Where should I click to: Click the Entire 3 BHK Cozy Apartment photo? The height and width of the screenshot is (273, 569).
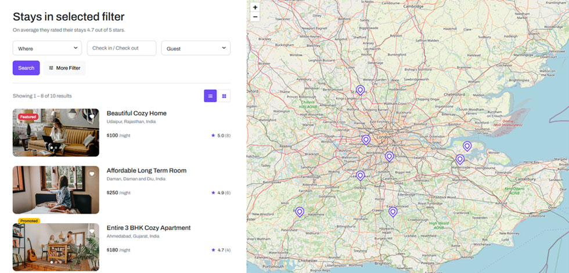tap(56, 247)
